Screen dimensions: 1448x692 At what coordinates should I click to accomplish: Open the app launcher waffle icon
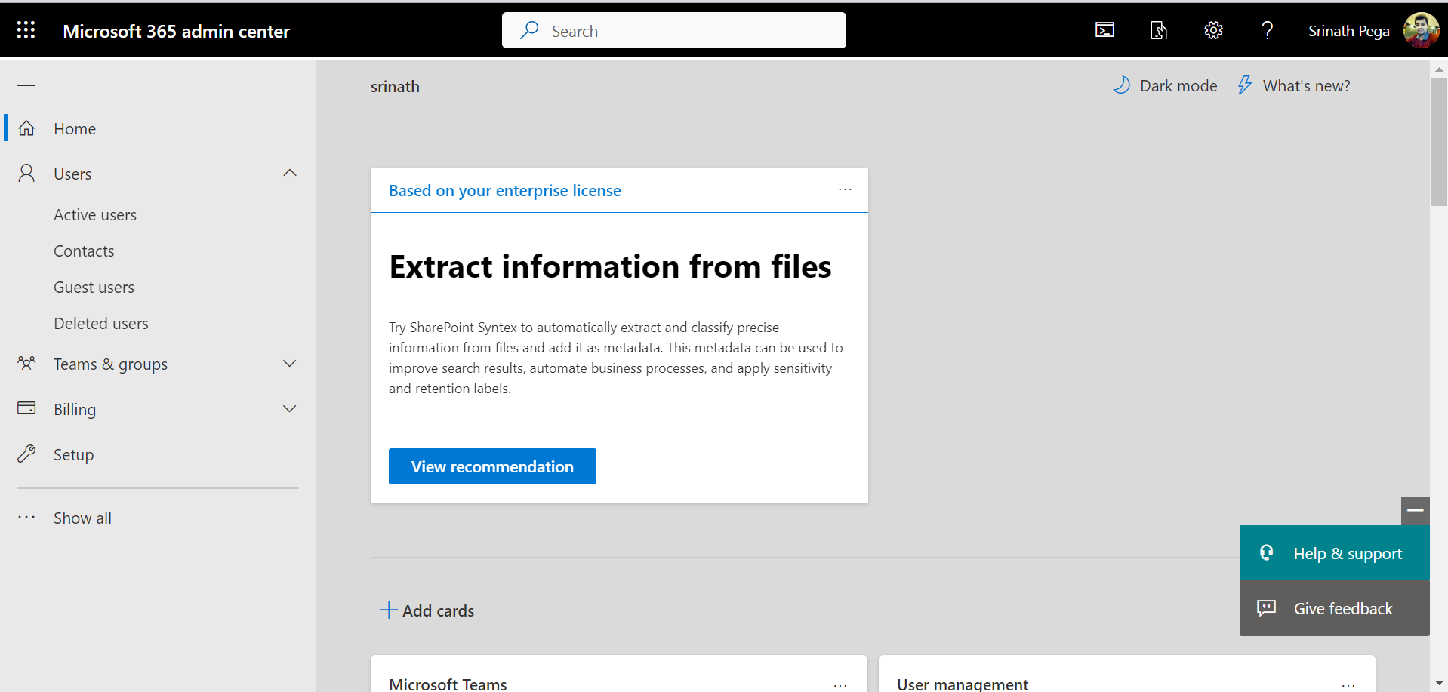[26, 30]
